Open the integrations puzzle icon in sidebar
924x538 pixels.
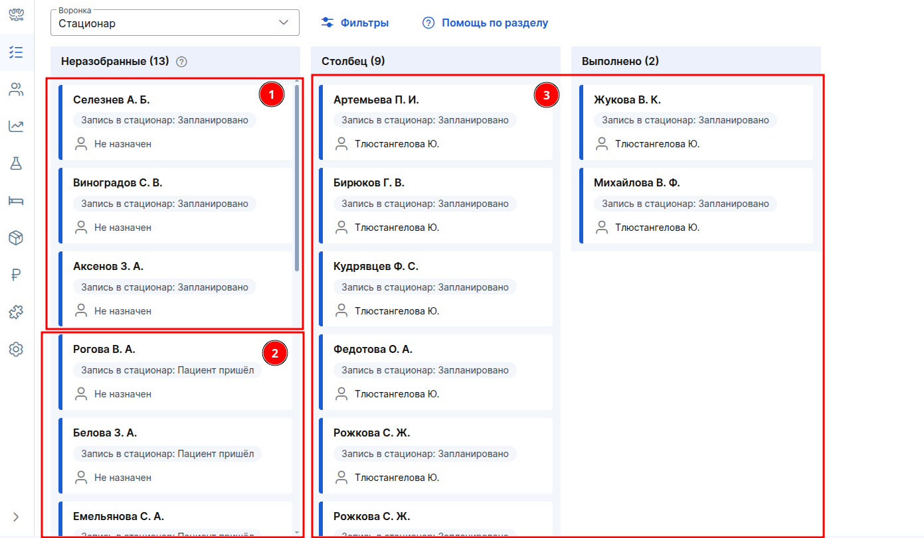point(17,312)
